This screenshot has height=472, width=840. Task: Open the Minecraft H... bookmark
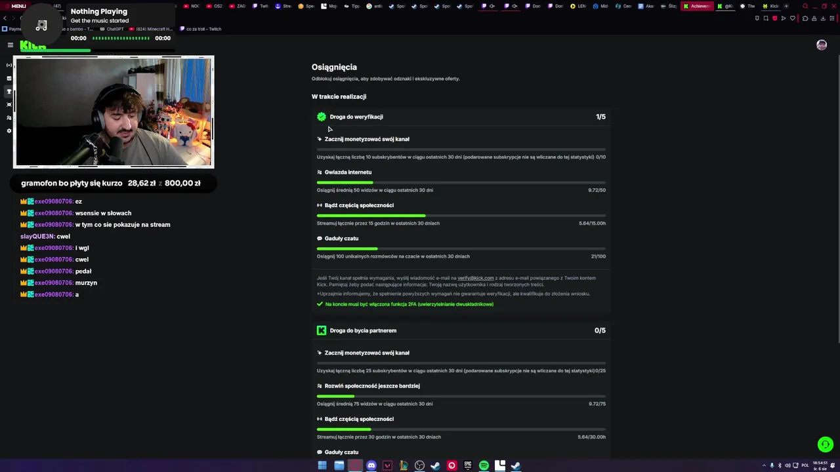click(x=151, y=29)
